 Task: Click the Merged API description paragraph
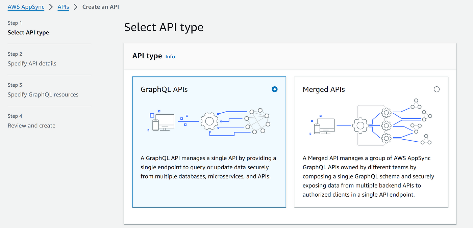[368, 176]
